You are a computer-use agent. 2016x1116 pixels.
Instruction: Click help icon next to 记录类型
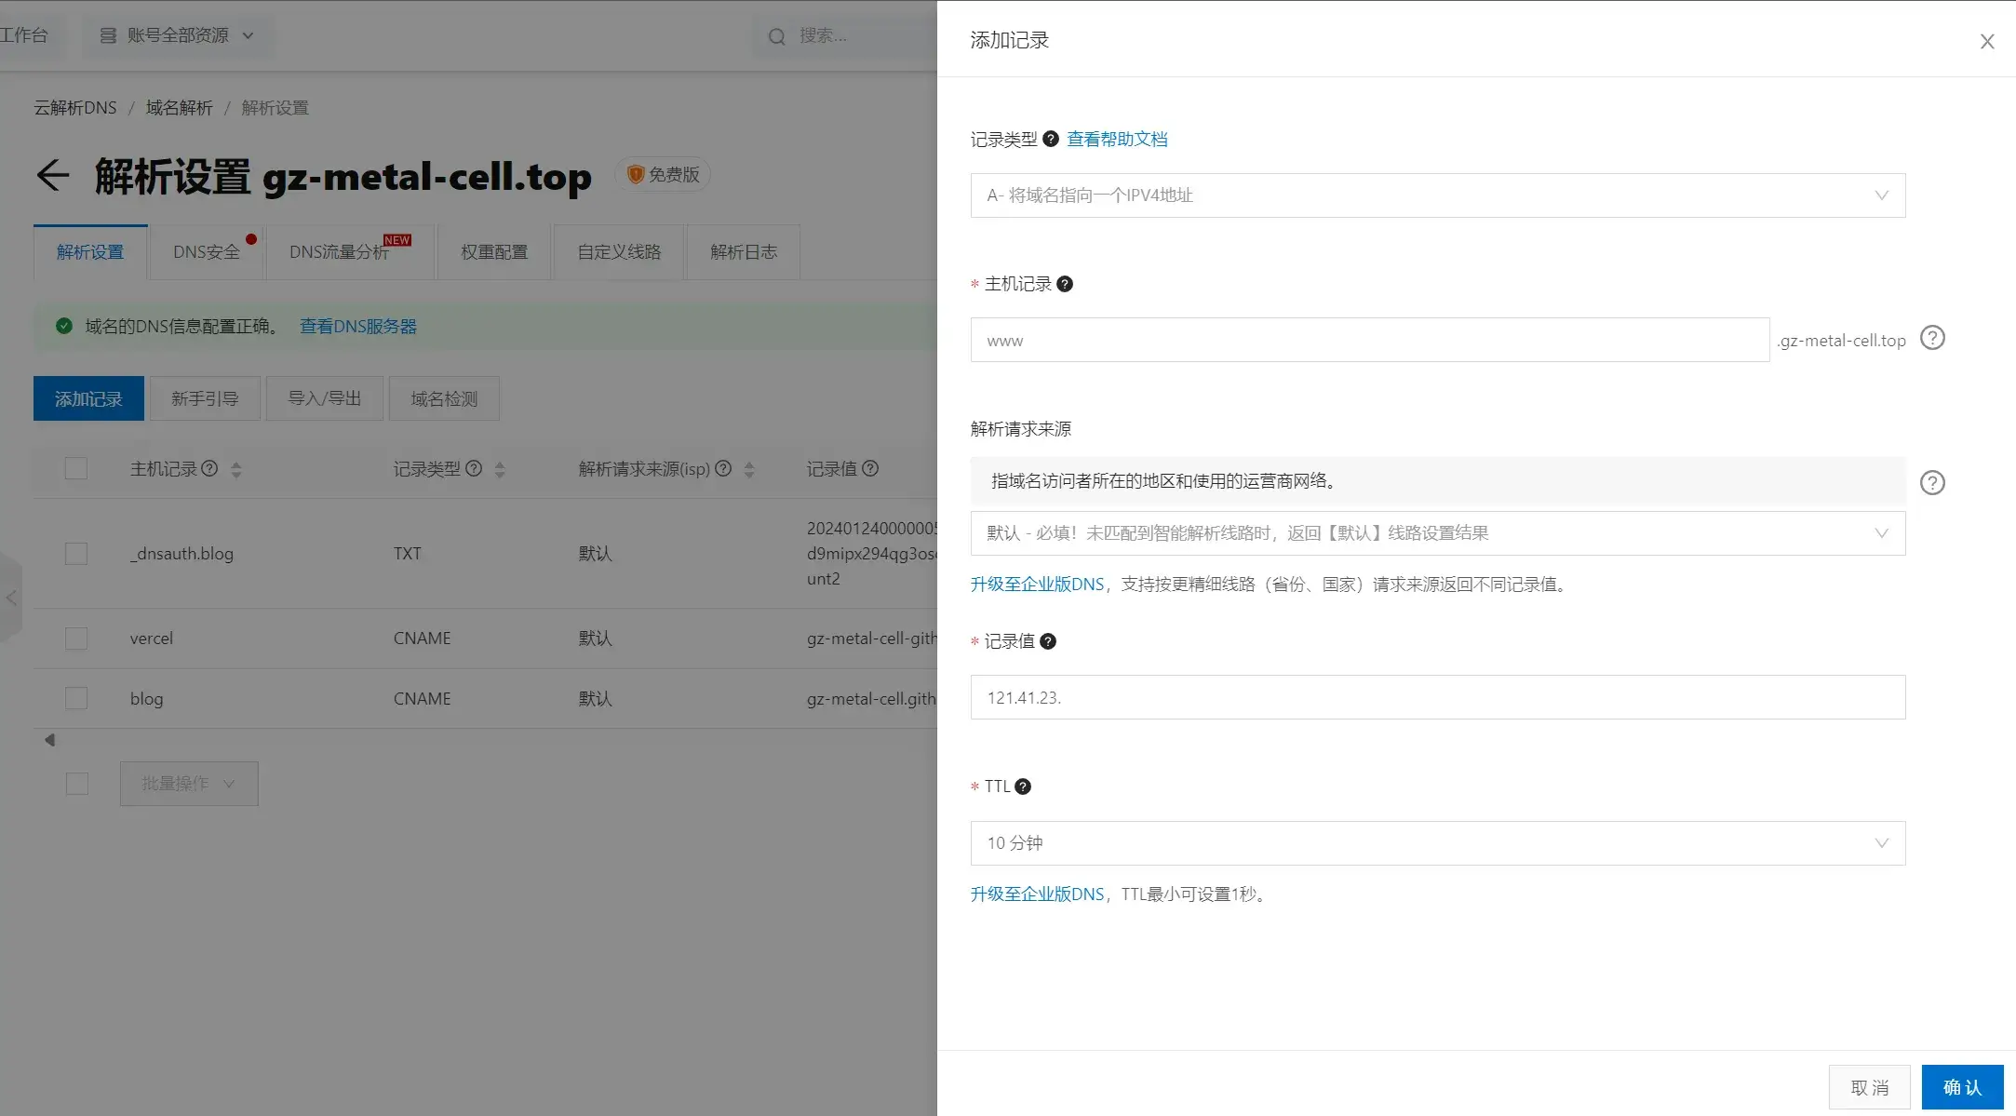1051,139
